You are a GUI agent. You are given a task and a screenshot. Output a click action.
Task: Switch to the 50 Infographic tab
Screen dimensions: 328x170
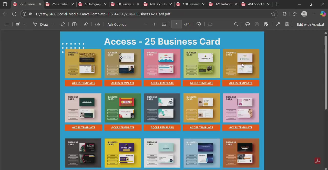pyautogui.click(x=93, y=4)
